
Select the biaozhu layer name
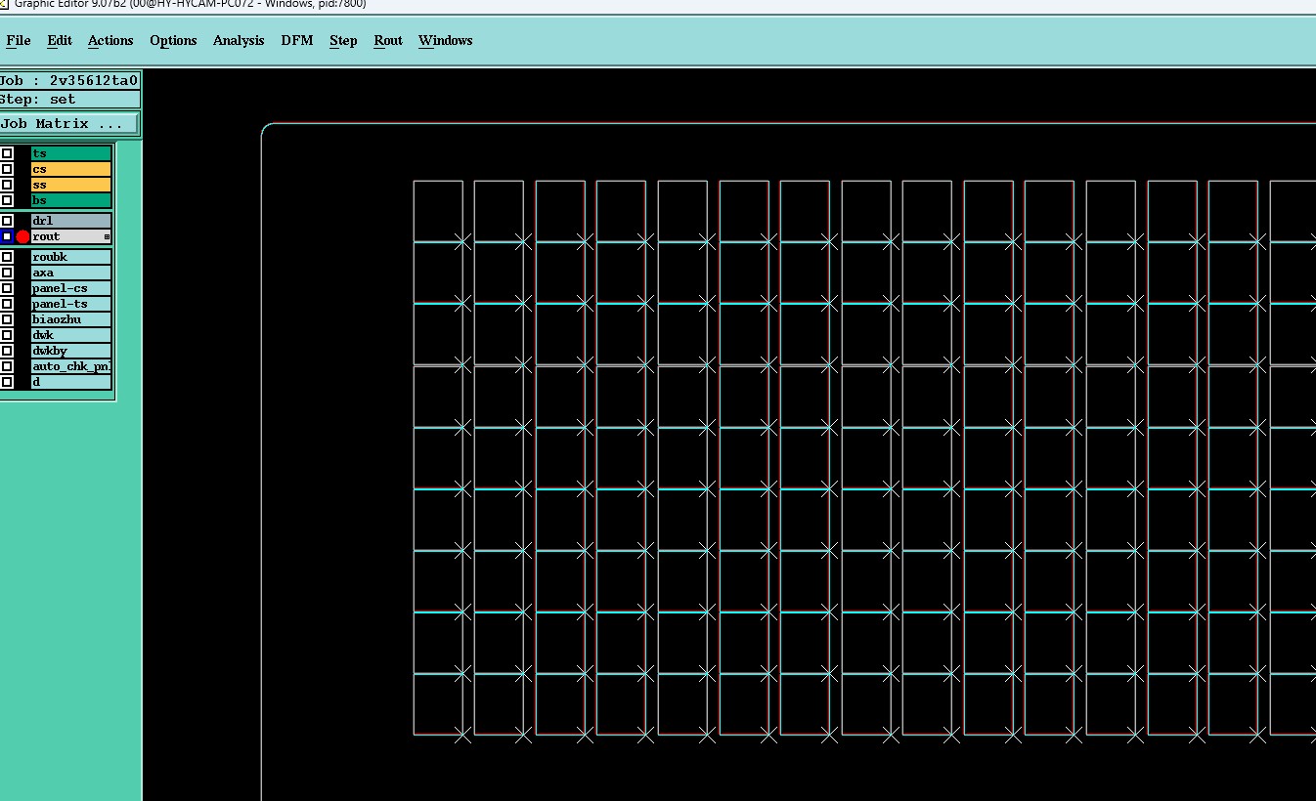tap(71, 319)
